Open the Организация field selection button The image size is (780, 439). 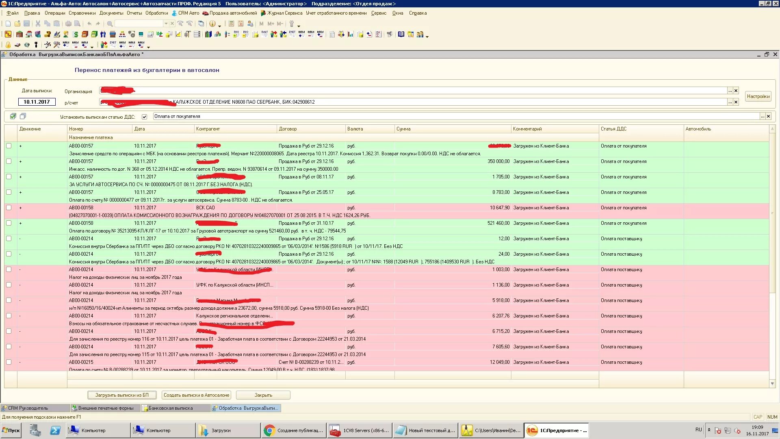(x=730, y=91)
